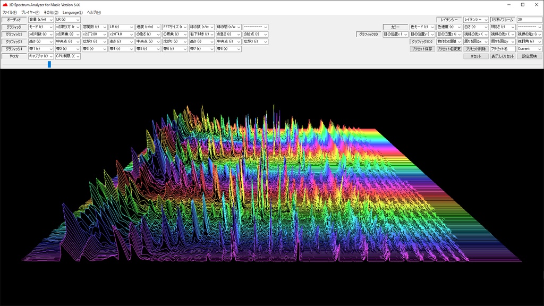Click the spectrum analyzer app icon in title bar
The height and width of the screenshot is (306, 544).
[x=5, y=5]
